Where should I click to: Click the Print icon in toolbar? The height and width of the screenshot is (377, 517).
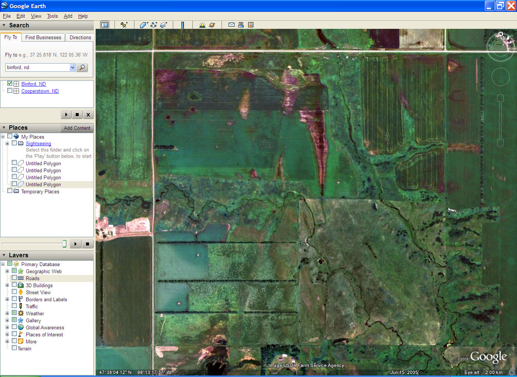(241, 25)
